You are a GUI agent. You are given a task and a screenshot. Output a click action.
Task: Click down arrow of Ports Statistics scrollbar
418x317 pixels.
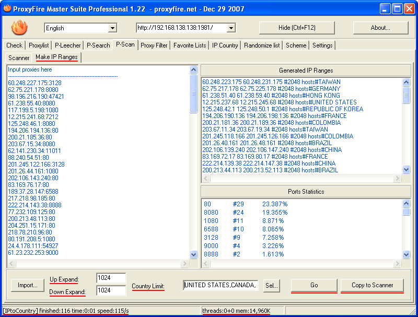406,254
